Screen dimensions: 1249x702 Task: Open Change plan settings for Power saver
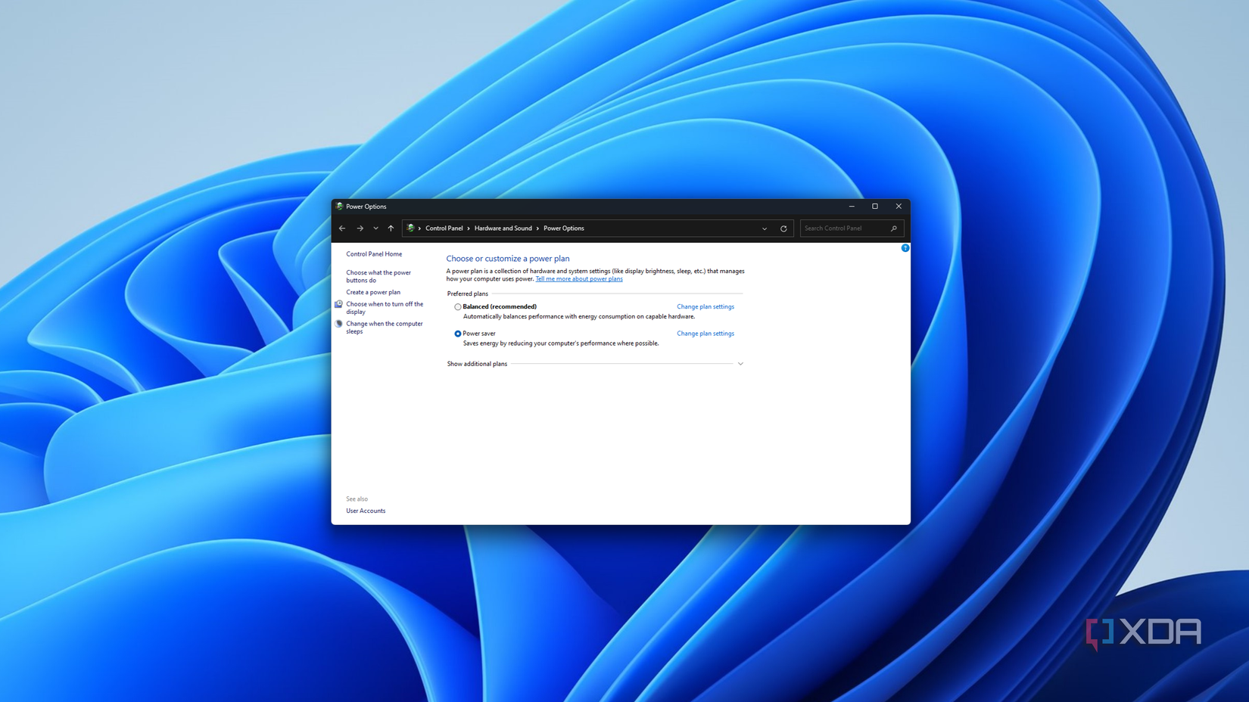(705, 334)
